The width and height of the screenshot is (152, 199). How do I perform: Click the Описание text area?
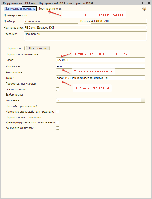(x=85, y=36)
